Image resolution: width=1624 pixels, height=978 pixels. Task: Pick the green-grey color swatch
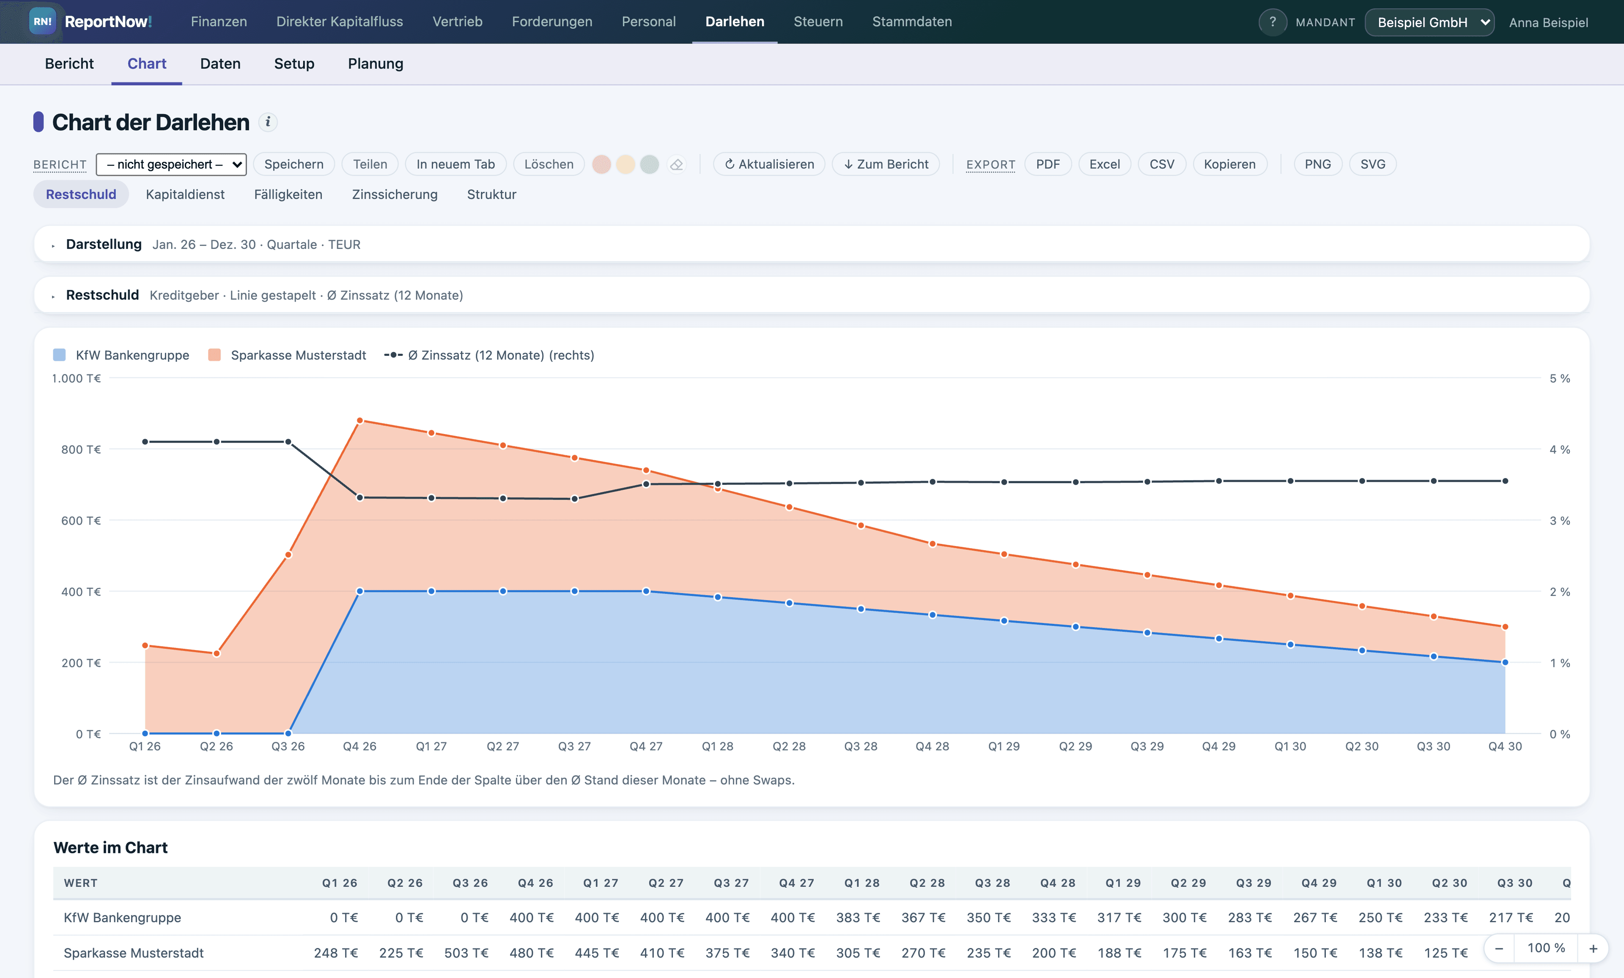click(x=650, y=165)
